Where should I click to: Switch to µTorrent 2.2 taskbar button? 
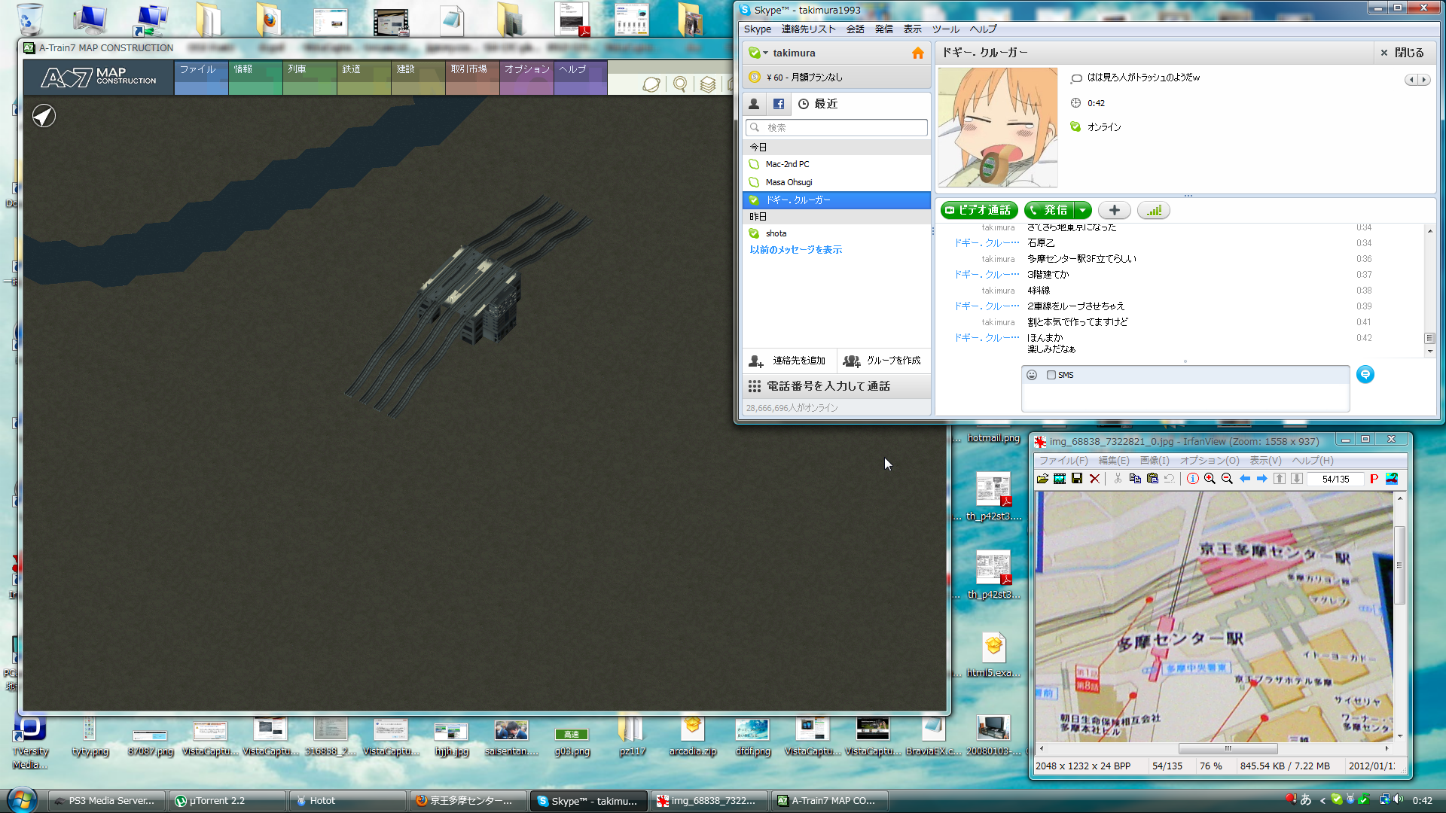[x=227, y=801]
